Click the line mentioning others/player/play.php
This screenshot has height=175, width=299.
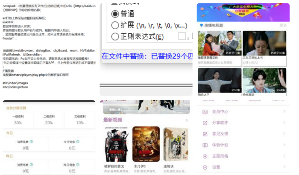tap(35, 75)
